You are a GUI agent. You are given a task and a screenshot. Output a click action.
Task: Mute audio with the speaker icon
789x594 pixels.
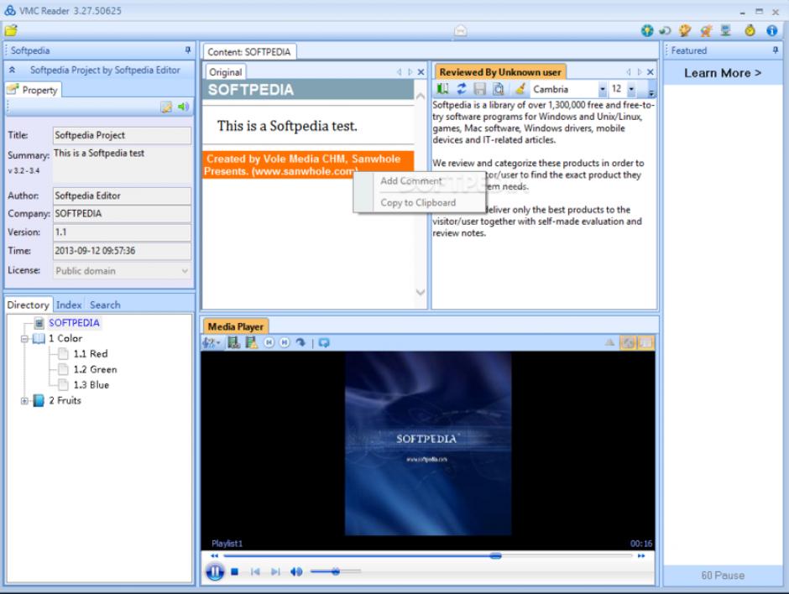click(296, 572)
